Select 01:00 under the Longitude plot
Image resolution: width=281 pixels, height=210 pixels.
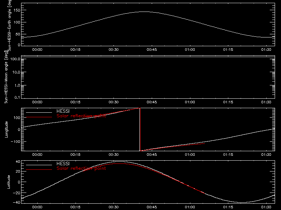[x=190, y=155]
